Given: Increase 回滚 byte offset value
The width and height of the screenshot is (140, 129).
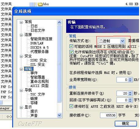Looking at the screenshot, I should click(x=130, y=99).
